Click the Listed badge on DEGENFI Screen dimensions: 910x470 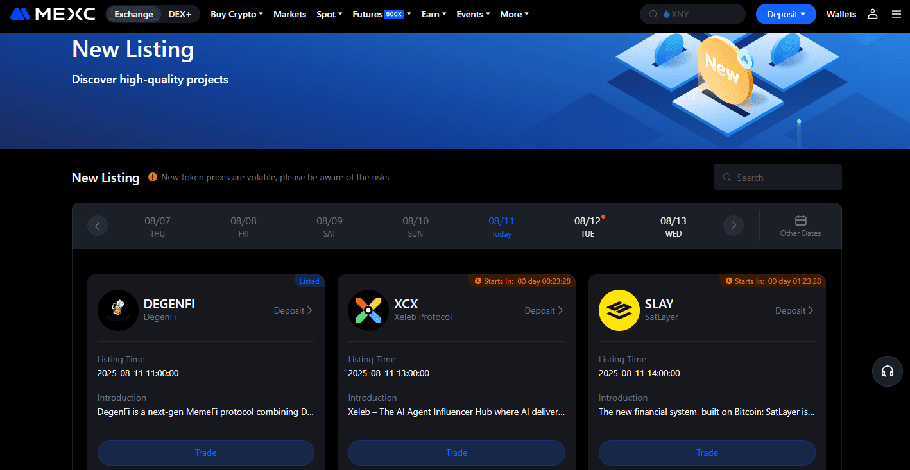point(309,281)
